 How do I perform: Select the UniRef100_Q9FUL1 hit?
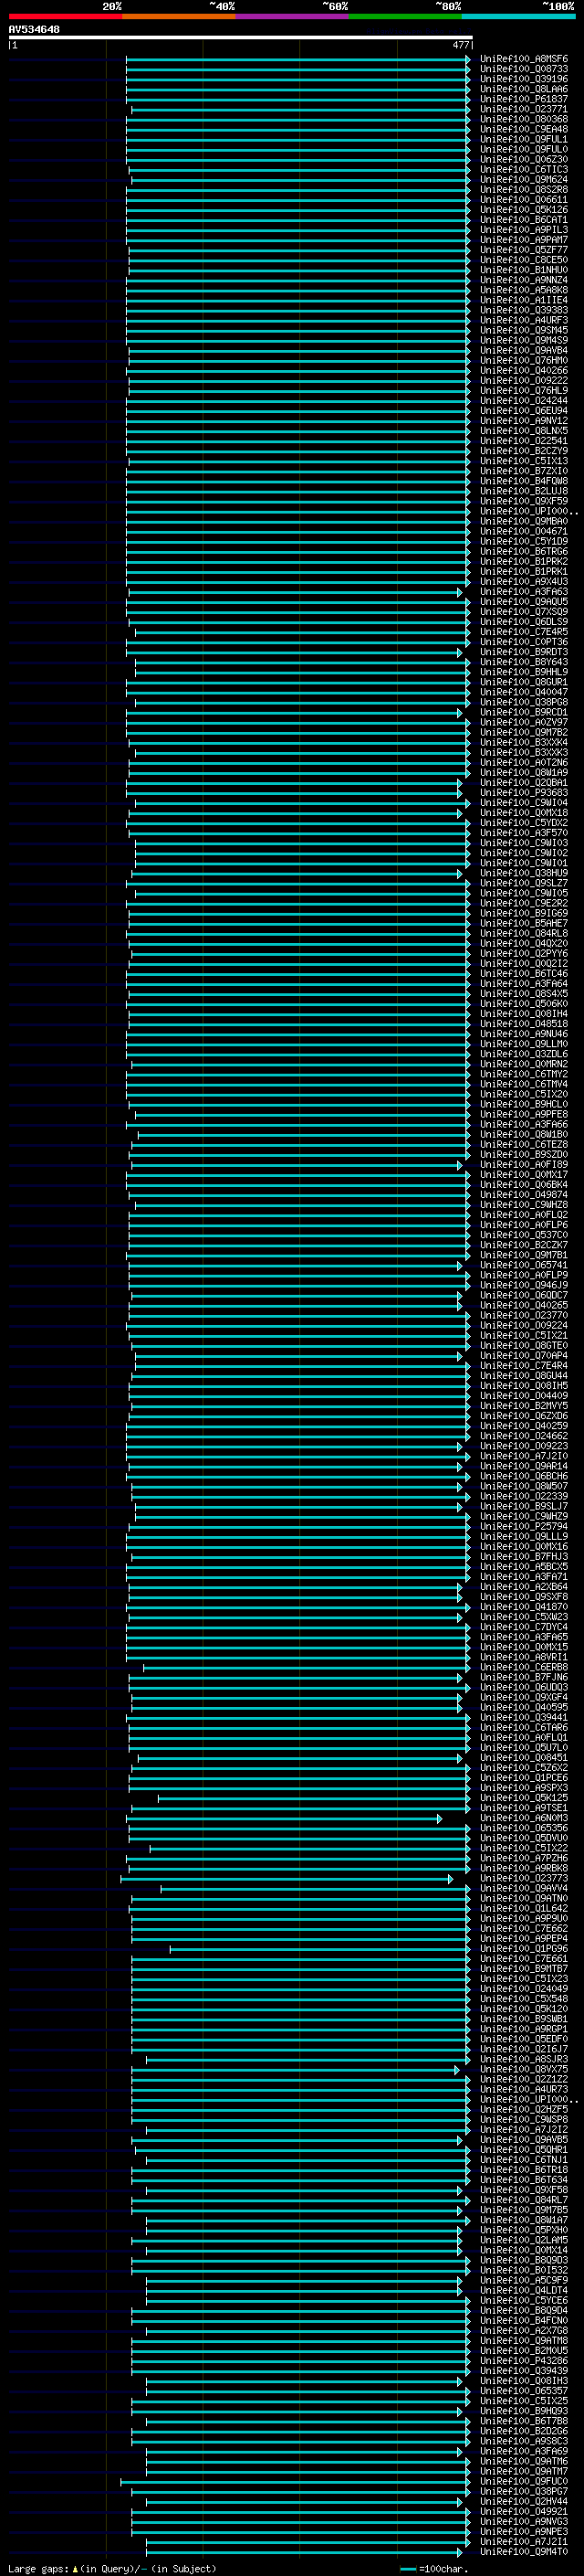[524, 139]
